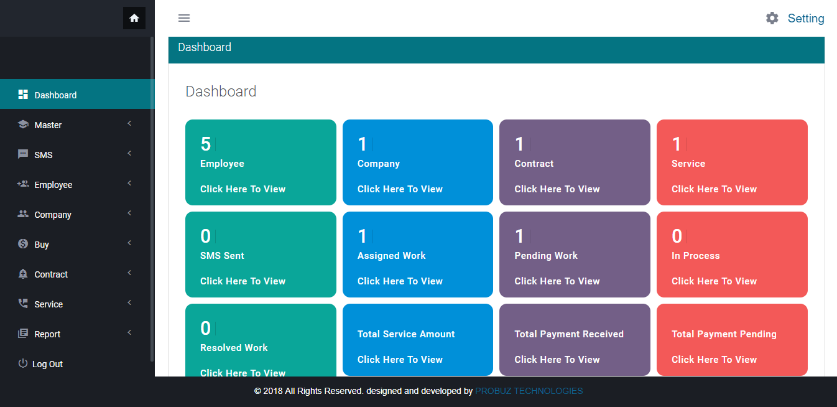Viewport: 837px width, 407px height.
Task: Open the PROBUZ TECHNOLOGIES footer link
Action: pos(529,391)
